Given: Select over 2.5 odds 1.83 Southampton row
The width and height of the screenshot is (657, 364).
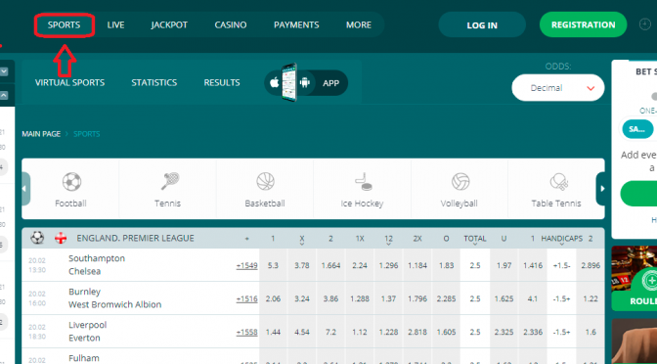Looking at the screenshot, I should pyautogui.click(x=446, y=265).
